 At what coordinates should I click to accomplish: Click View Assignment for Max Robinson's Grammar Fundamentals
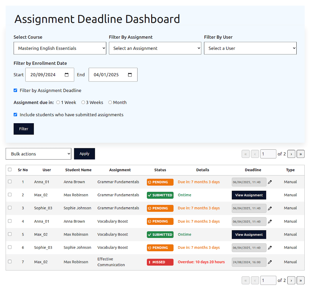click(249, 195)
